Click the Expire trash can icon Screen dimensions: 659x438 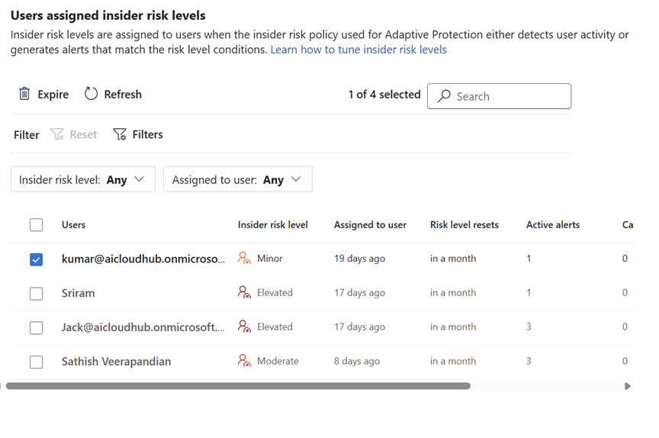pyautogui.click(x=24, y=94)
